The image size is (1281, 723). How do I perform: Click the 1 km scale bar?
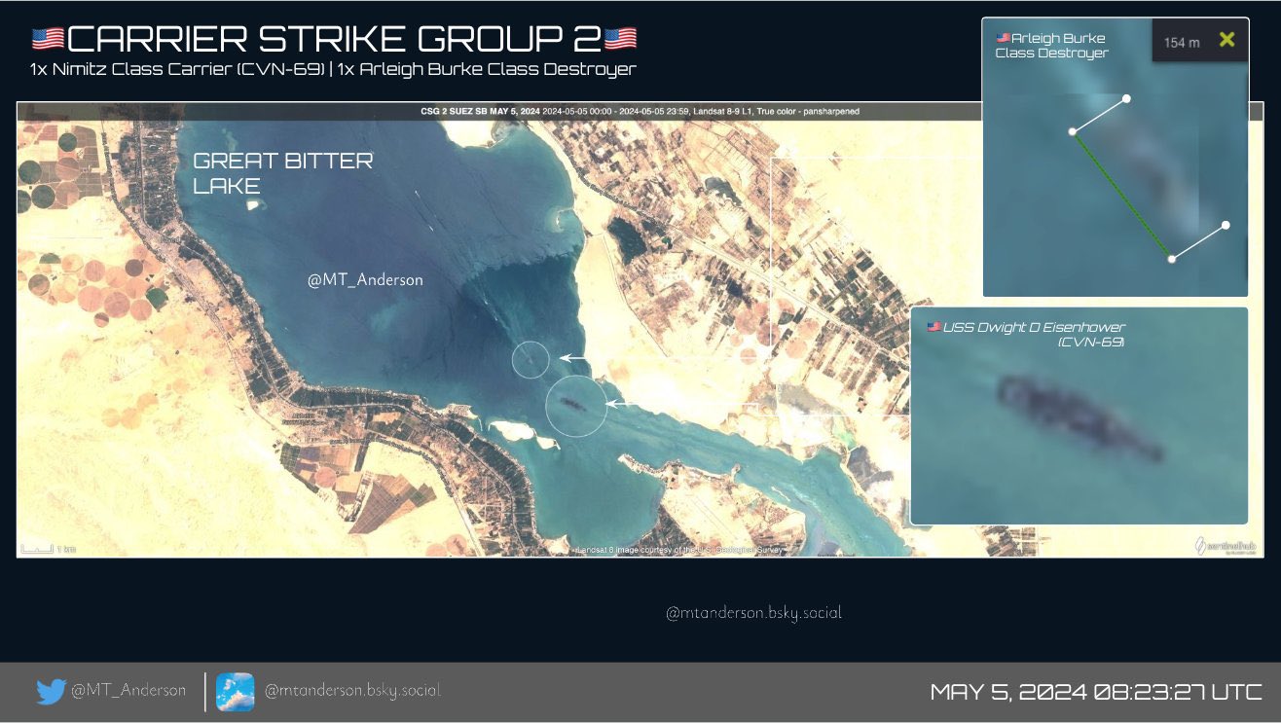click(x=47, y=549)
